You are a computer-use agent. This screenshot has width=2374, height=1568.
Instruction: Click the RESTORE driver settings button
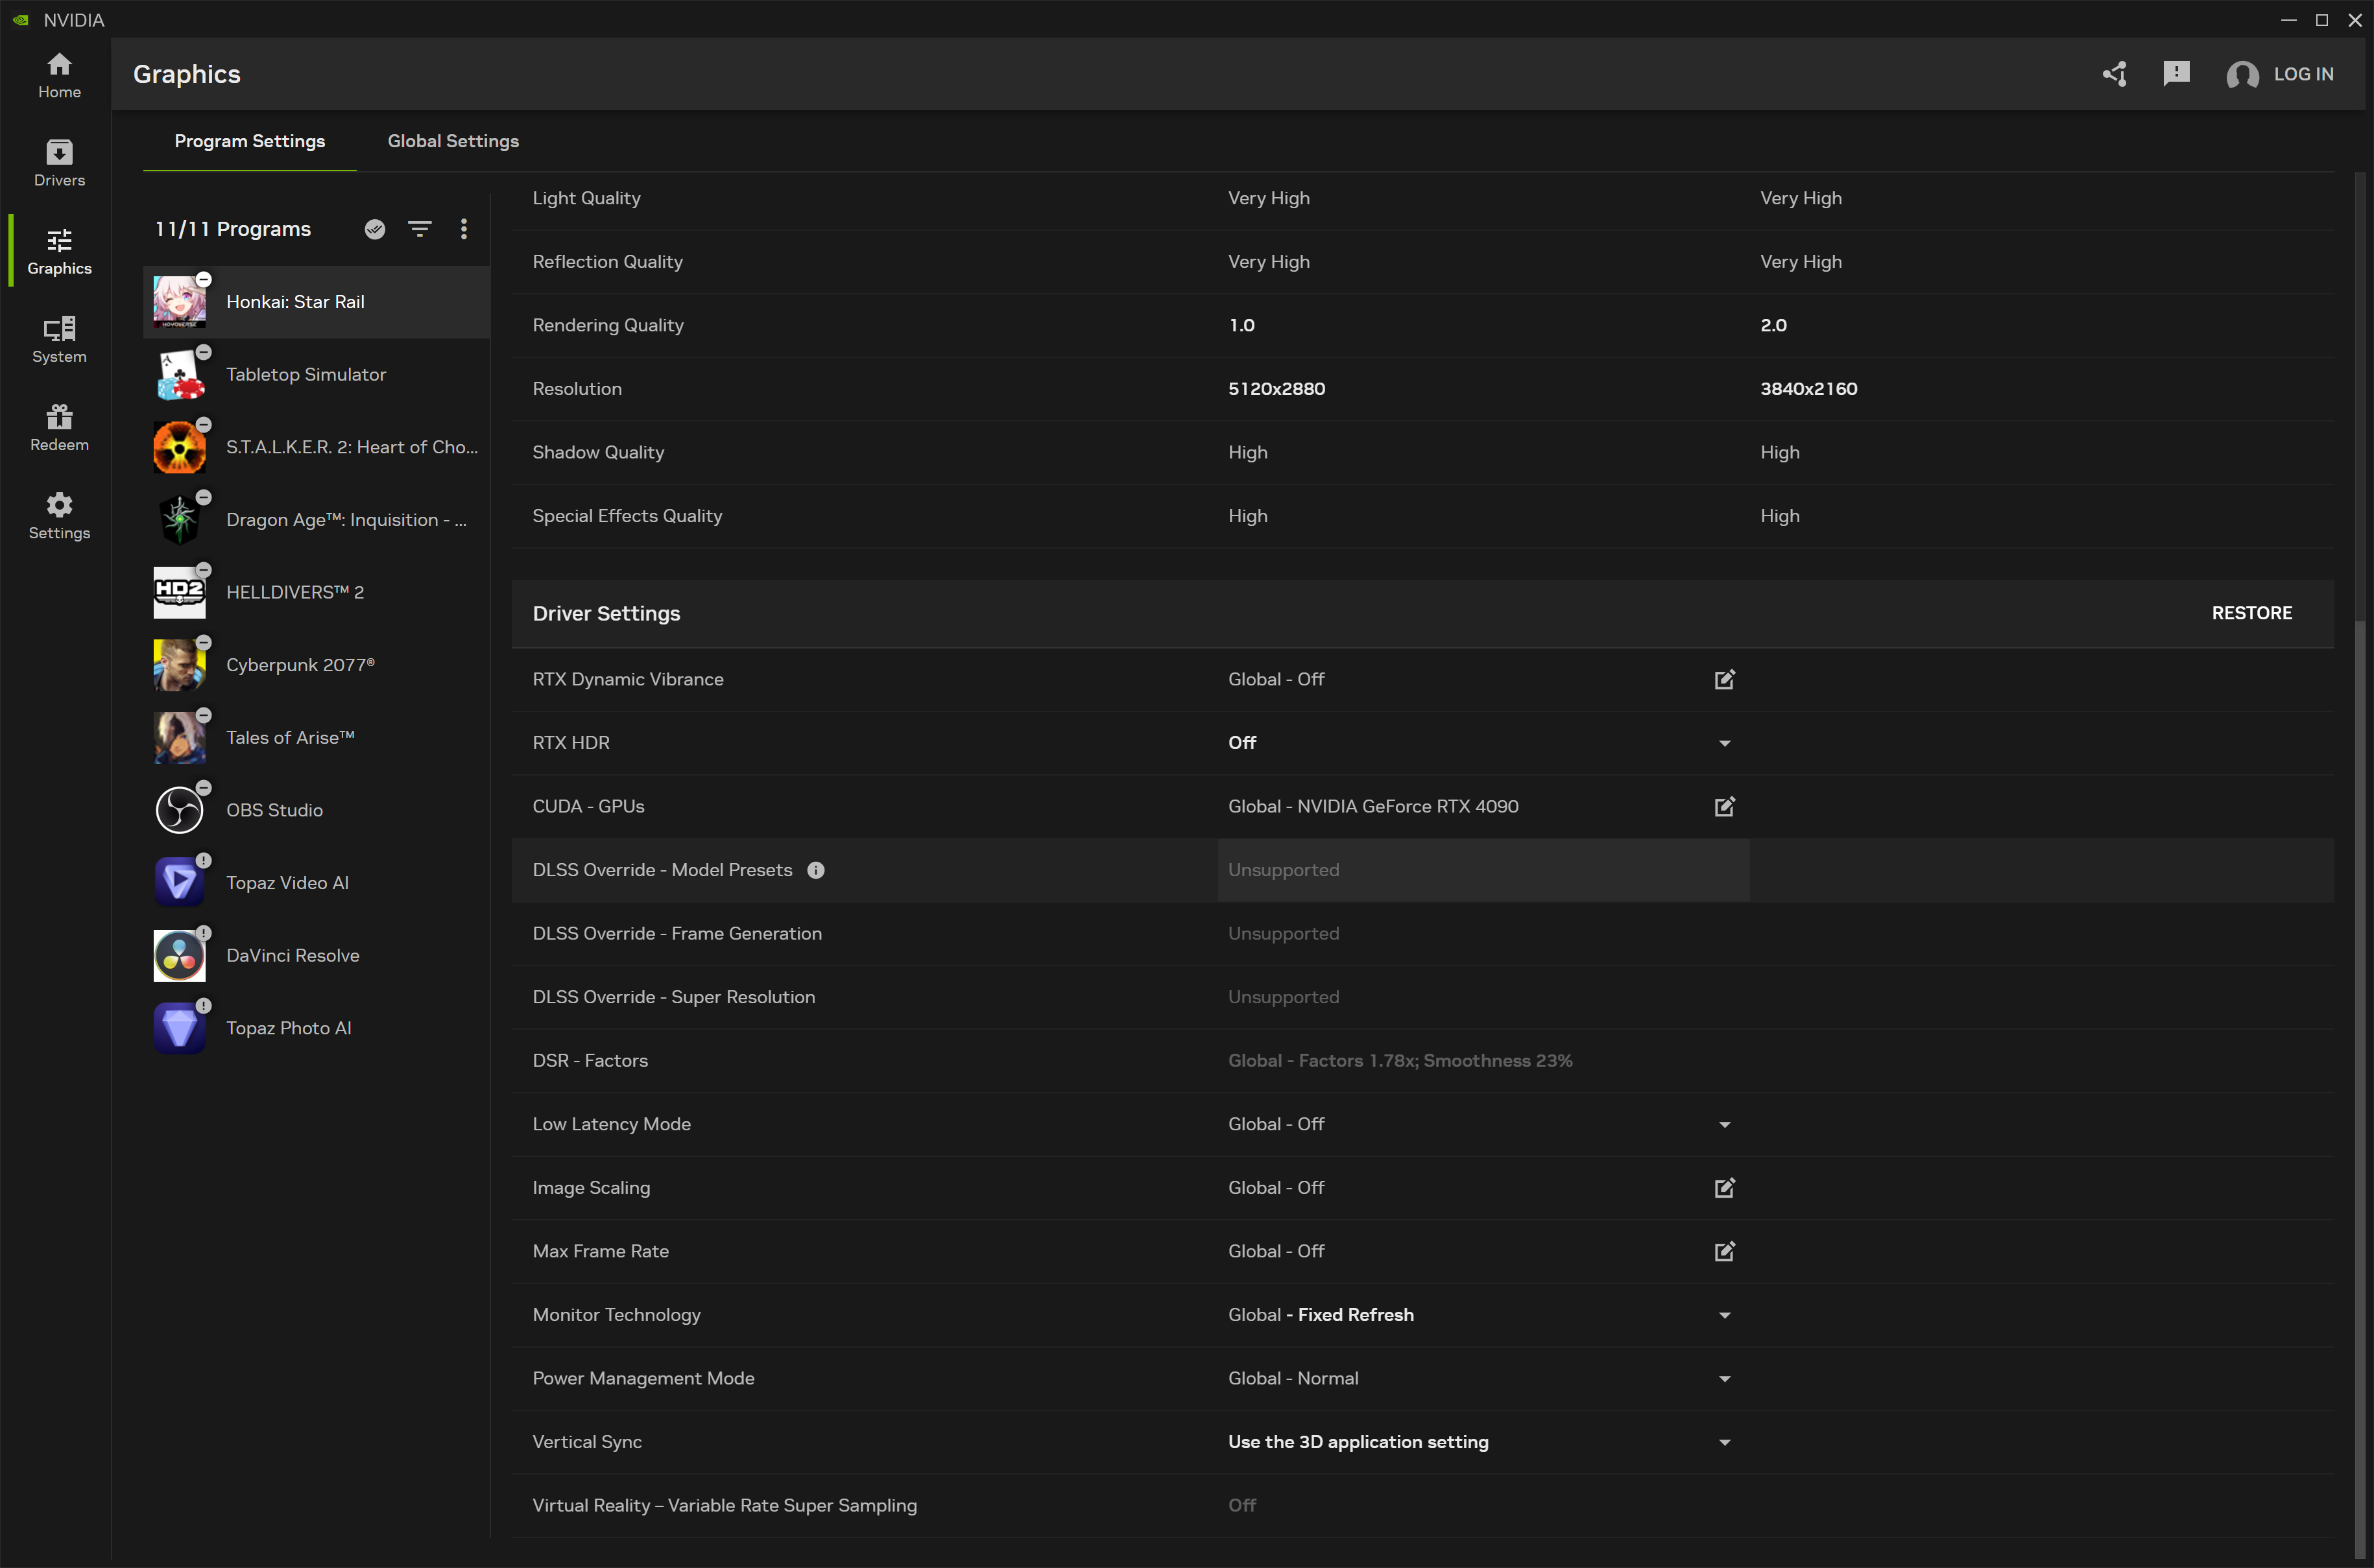click(x=2251, y=613)
